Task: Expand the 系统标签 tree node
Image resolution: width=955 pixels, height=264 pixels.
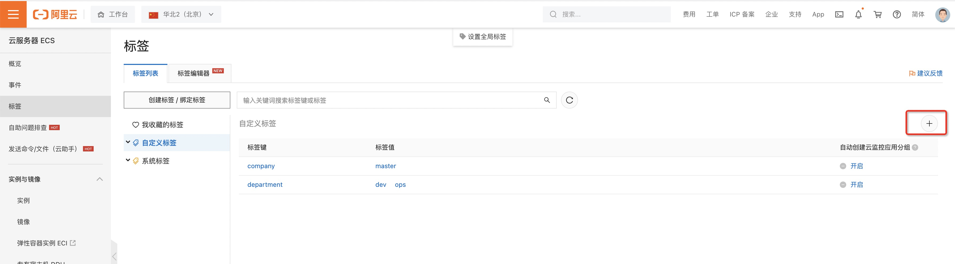Action: tap(128, 160)
